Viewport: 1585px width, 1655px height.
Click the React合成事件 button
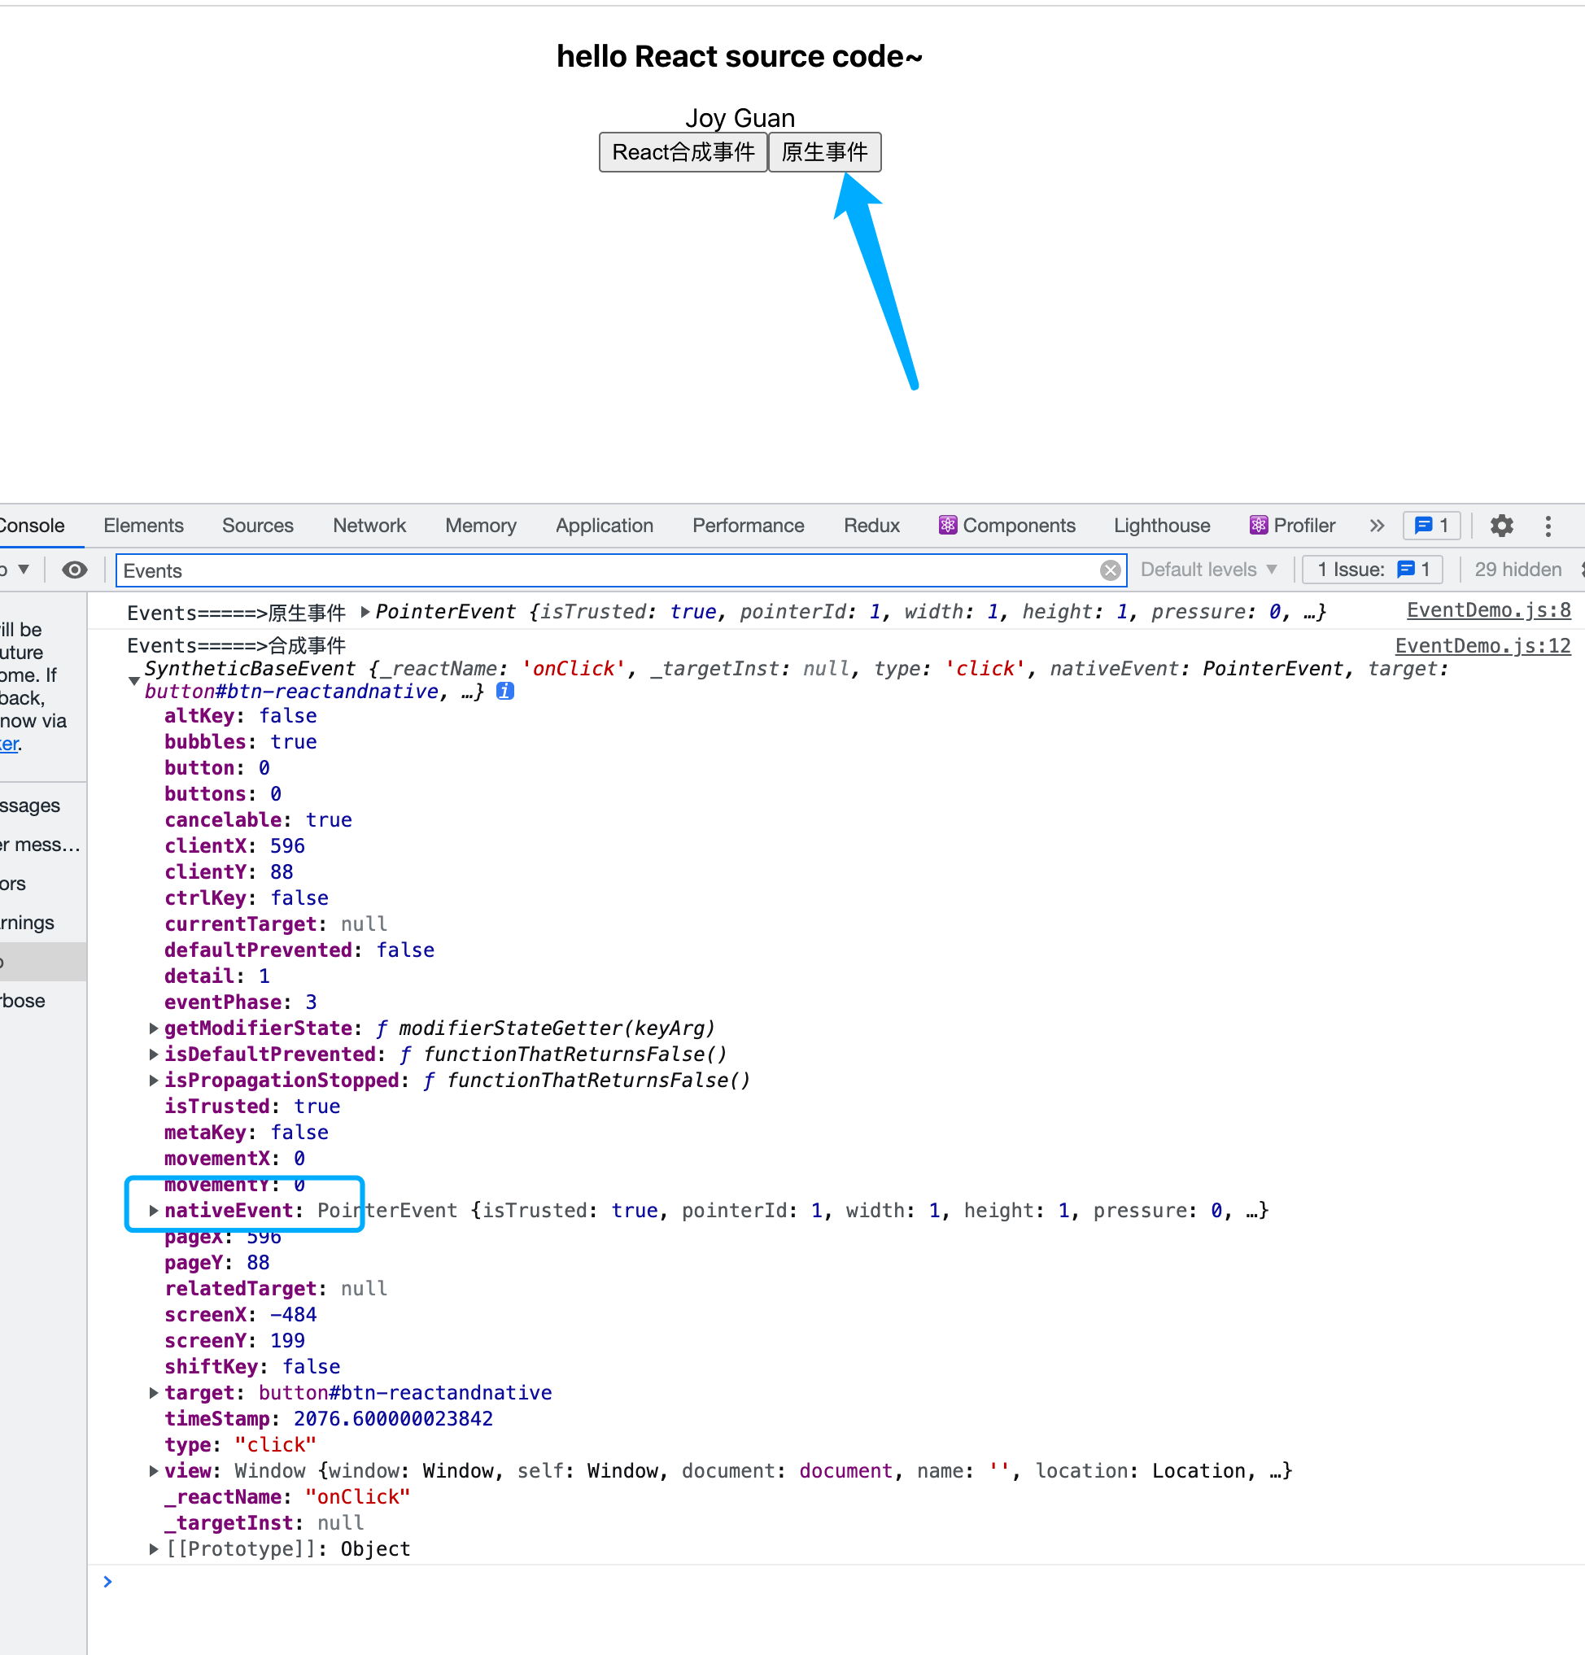683,152
